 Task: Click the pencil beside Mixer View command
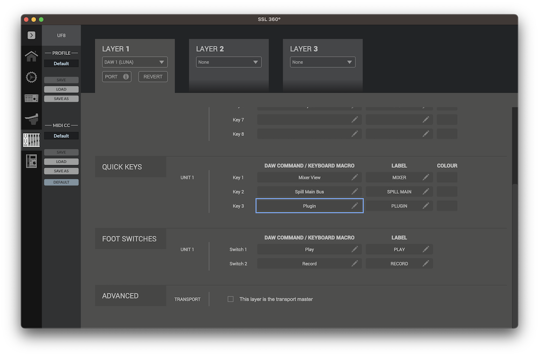(x=355, y=177)
